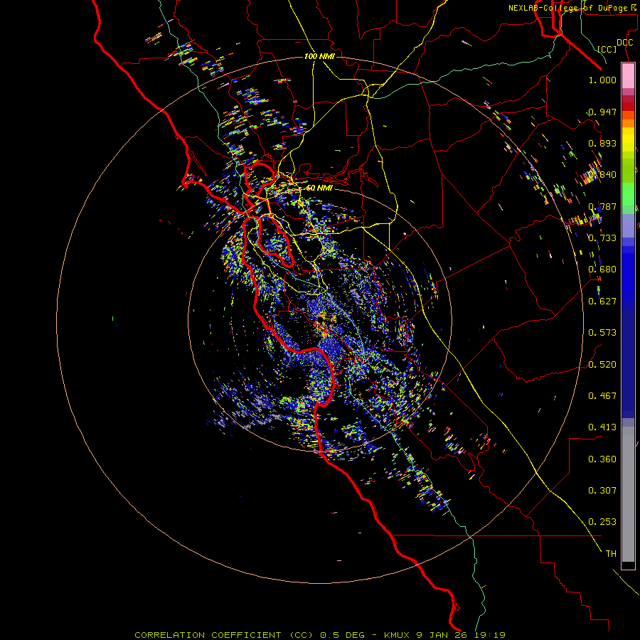This screenshot has width=640, height=640.
Task: Click the 0.680 legend value
Action: point(602,270)
